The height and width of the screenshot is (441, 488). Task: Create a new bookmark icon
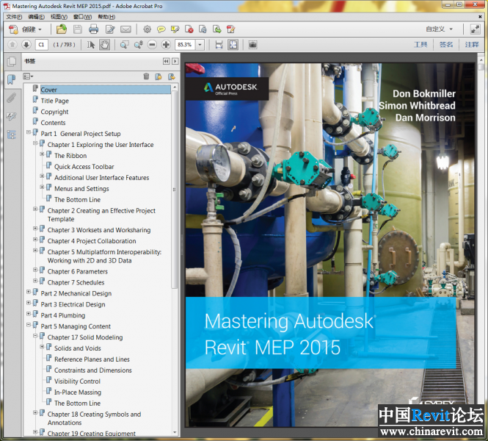click(x=159, y=76)
